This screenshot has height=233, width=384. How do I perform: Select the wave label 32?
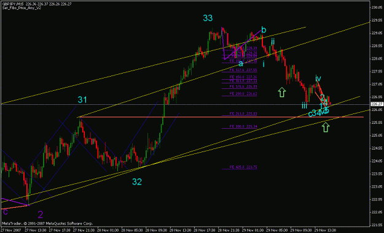[137, 181]
